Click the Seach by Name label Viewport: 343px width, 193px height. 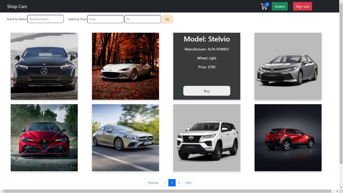(x=16, y=19)
